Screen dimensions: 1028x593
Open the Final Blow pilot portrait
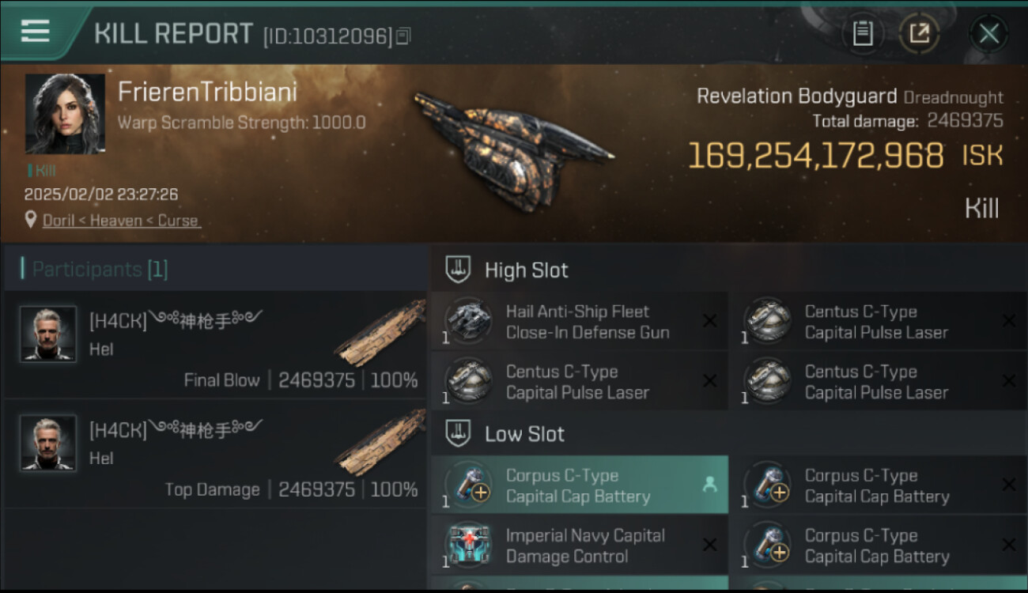point(48,334)
